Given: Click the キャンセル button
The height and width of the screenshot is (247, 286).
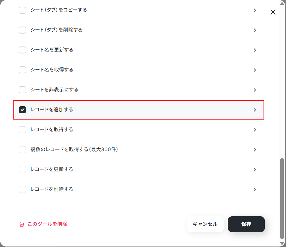Looking at the screenshot, I should (x=205, y=224).
